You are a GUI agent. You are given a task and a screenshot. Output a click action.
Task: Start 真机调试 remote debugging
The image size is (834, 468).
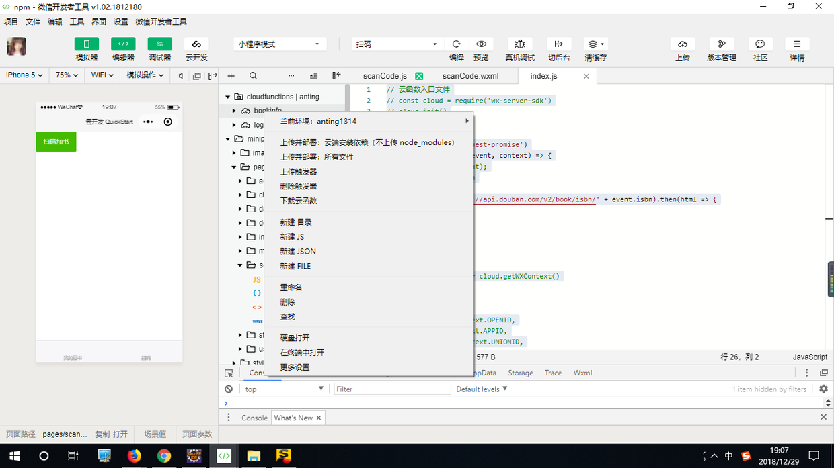pos(520,44)
